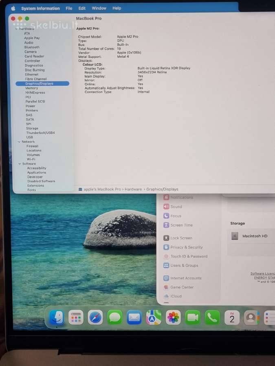This screenshot has width=275, height=366.
Task: Open Maps app in the Dock
Action: point(154,317)
